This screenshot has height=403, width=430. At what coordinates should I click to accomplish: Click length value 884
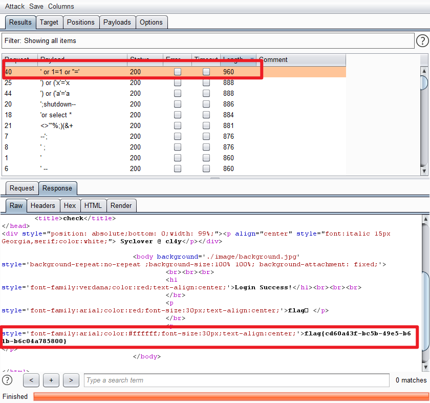(228, 115)
